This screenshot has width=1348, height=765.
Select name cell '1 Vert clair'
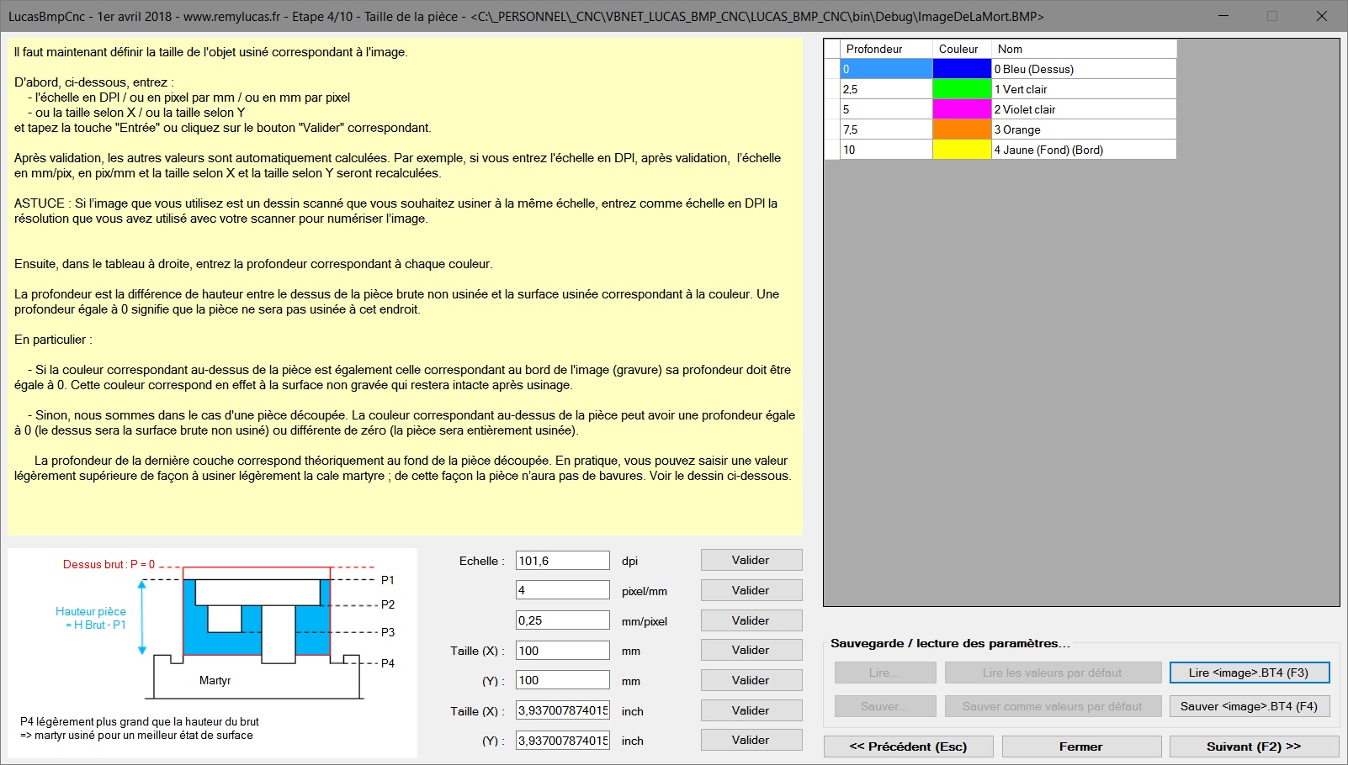[1084, 89]
